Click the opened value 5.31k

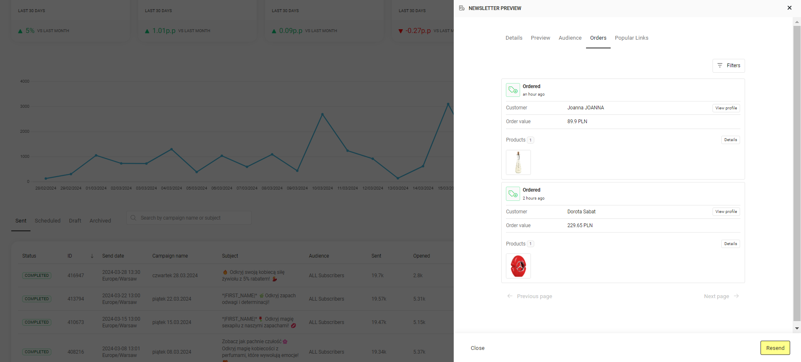(x=419, y=299)
